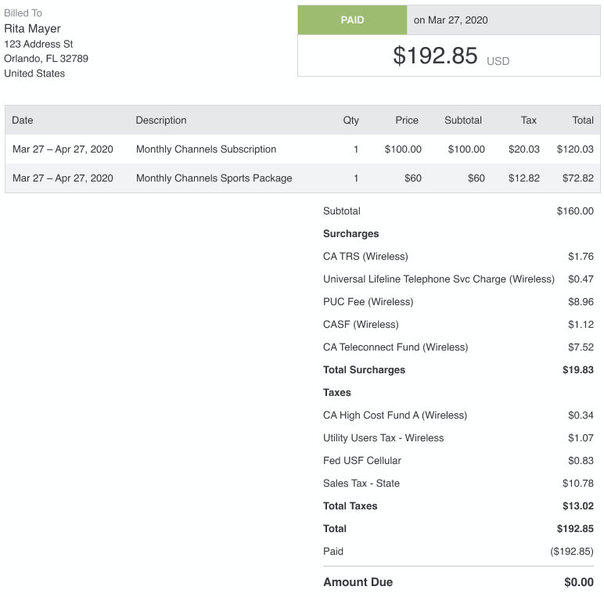Click the payment date Mar 27, 2020

[451, 20]
